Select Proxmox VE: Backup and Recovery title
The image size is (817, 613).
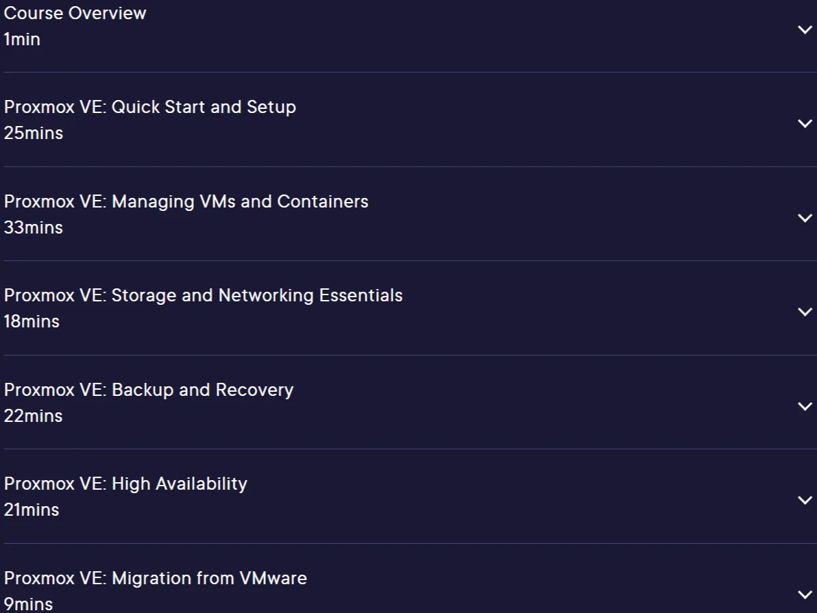click(149, 390)
